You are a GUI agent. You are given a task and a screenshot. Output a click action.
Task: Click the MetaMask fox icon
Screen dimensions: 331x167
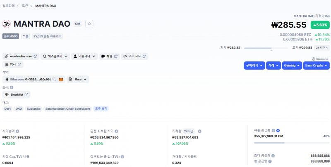pos(61,79)
